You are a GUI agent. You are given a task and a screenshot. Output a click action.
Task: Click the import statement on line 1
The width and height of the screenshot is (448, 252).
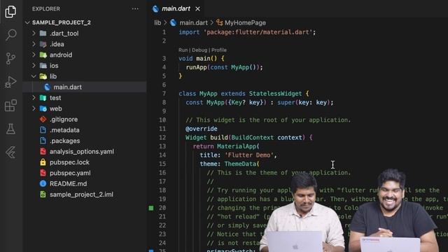point(247,32)
